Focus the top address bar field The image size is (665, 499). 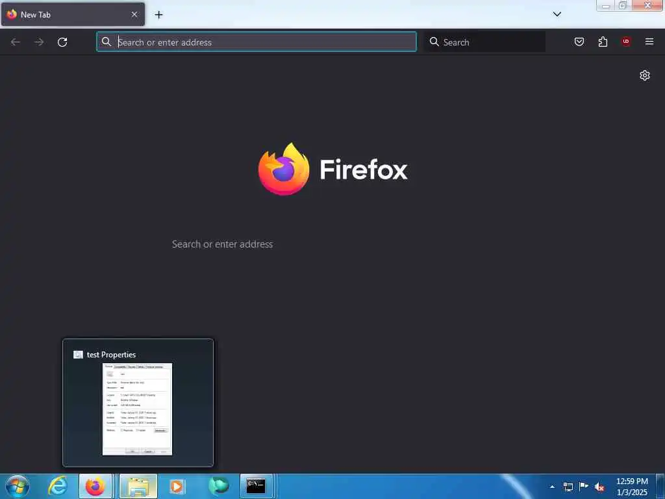(257, 42)
